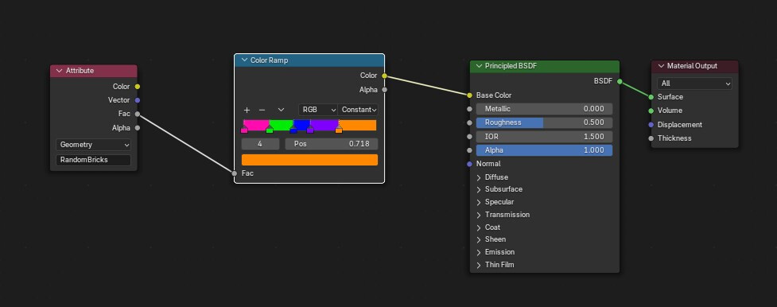
Task: Expand the Subsurface panel
Action: [479, 189]
